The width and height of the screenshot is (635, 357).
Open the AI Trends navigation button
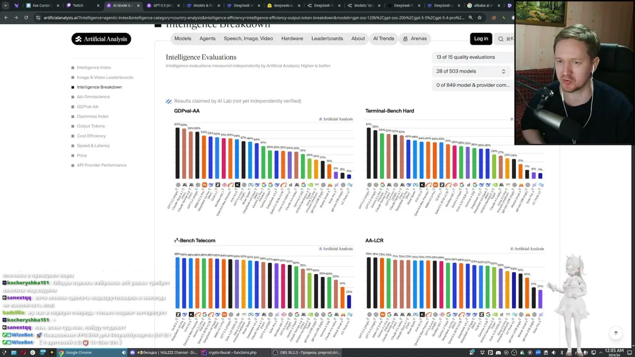click(383, 39)
